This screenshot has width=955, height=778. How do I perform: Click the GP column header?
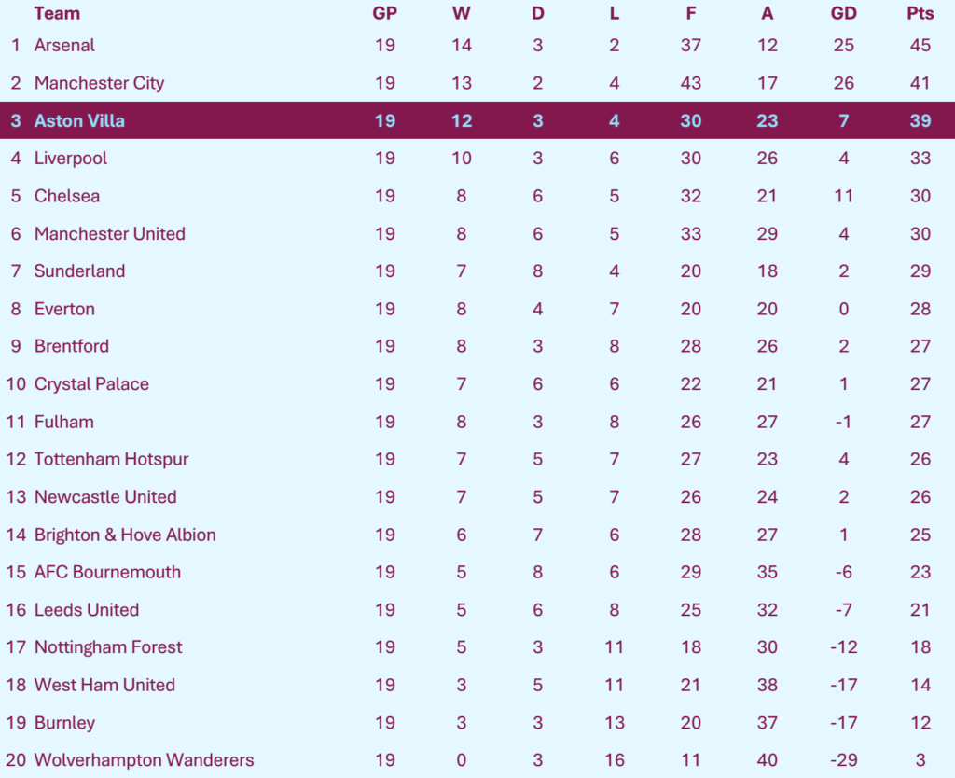(x=384, y=13)
